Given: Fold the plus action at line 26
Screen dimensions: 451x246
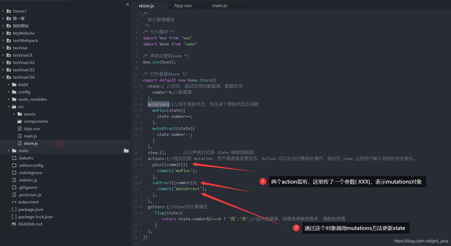Looking at the screenshot, I should tap(141, 165).
